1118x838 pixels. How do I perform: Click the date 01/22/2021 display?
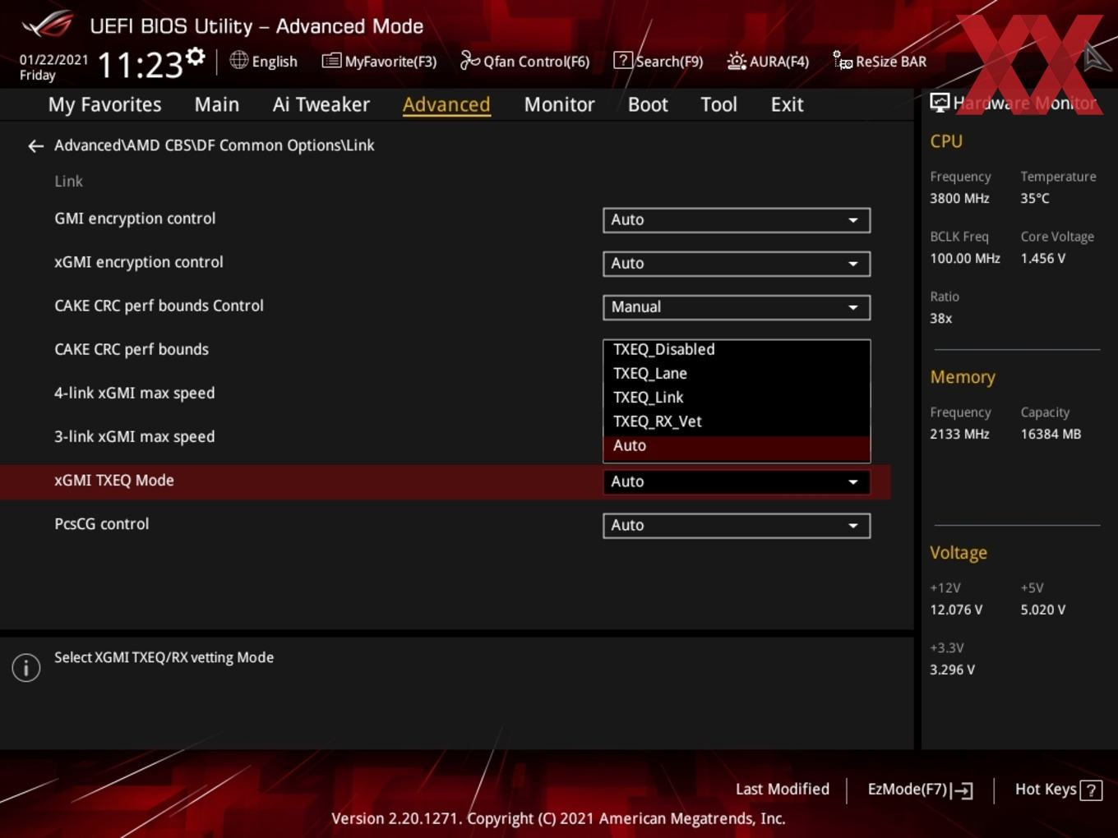point(53,60)
